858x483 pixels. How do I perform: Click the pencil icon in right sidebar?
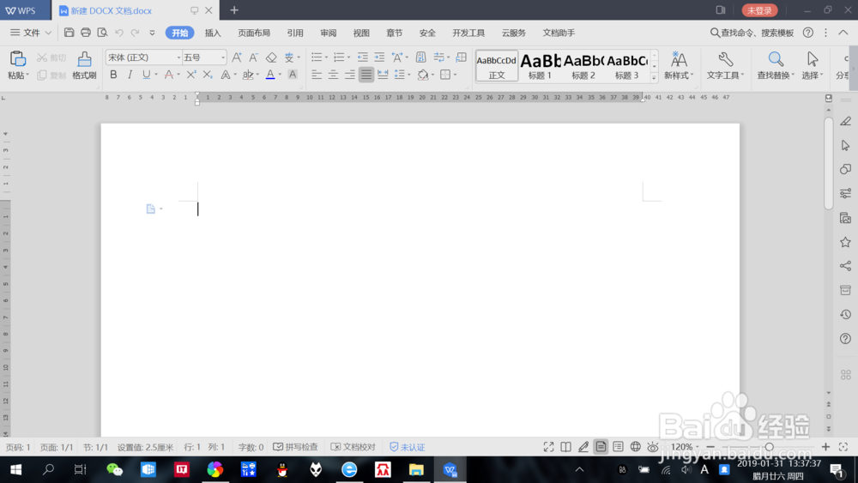845,122
